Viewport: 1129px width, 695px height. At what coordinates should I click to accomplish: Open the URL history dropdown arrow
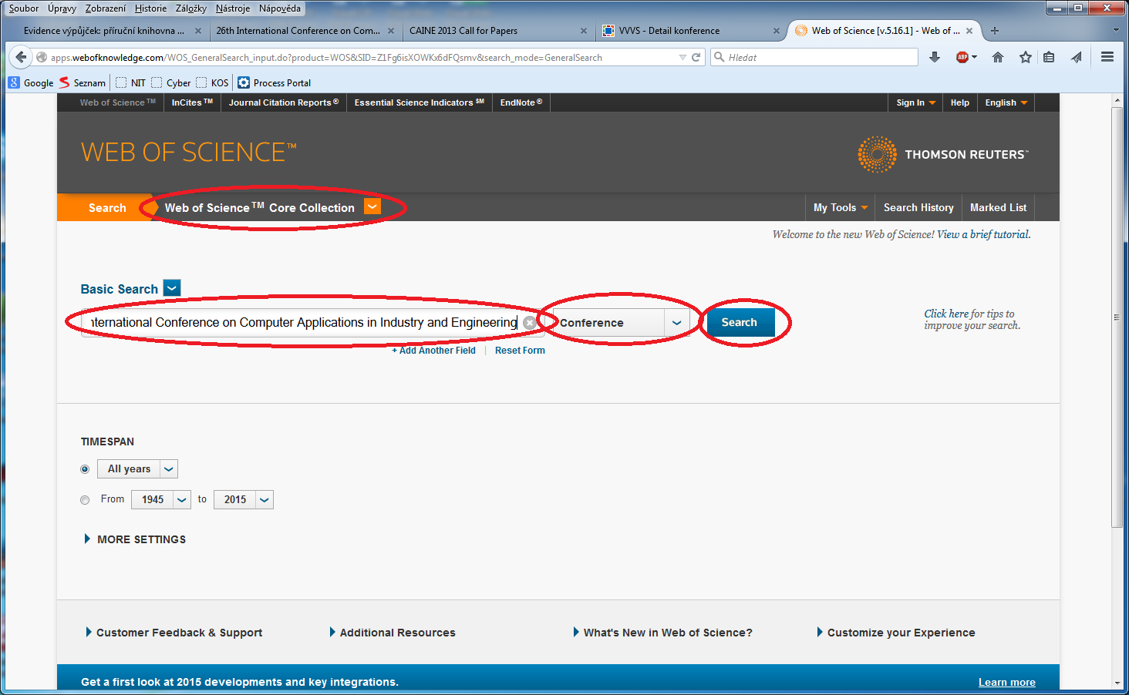click(682, 57)
